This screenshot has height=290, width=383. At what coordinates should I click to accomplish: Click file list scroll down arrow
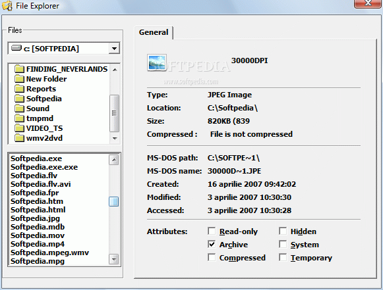point(114,259)
